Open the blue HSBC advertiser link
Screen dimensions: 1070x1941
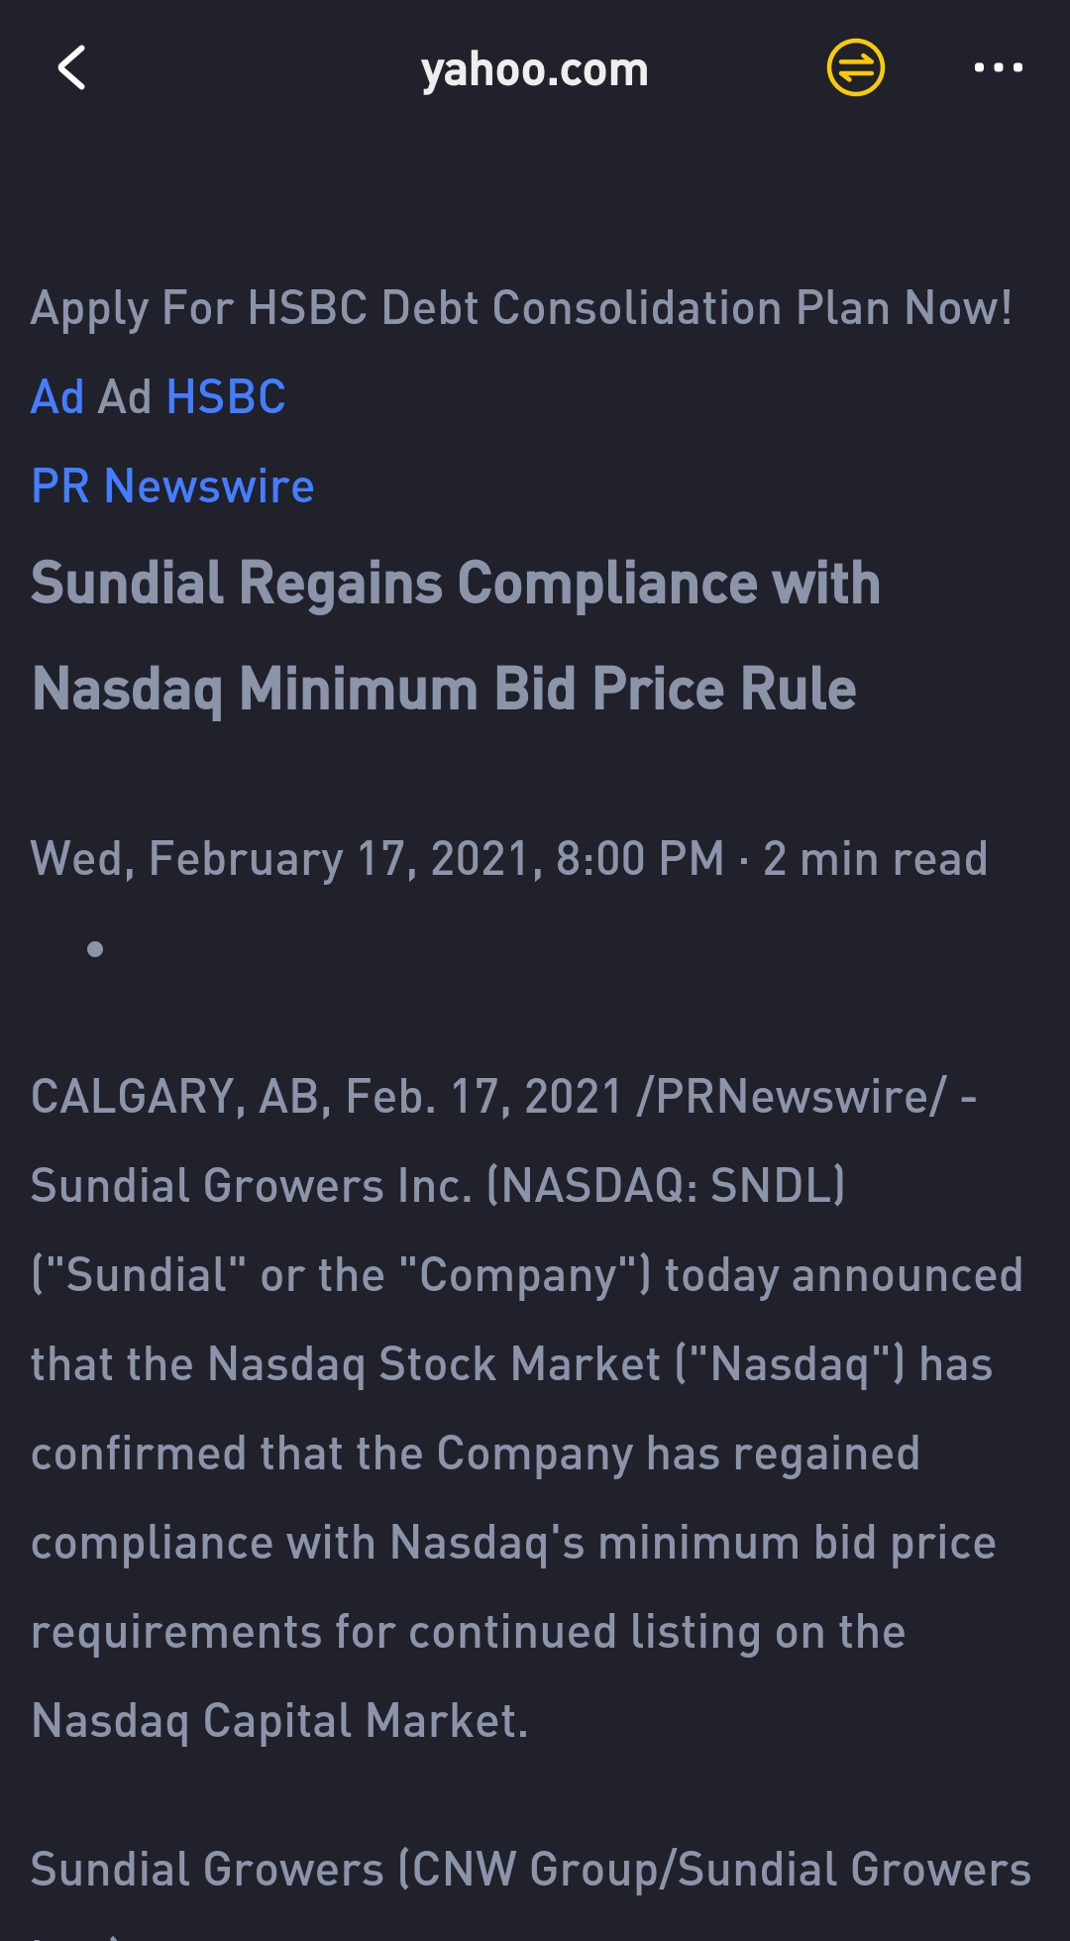coord(226,397)
